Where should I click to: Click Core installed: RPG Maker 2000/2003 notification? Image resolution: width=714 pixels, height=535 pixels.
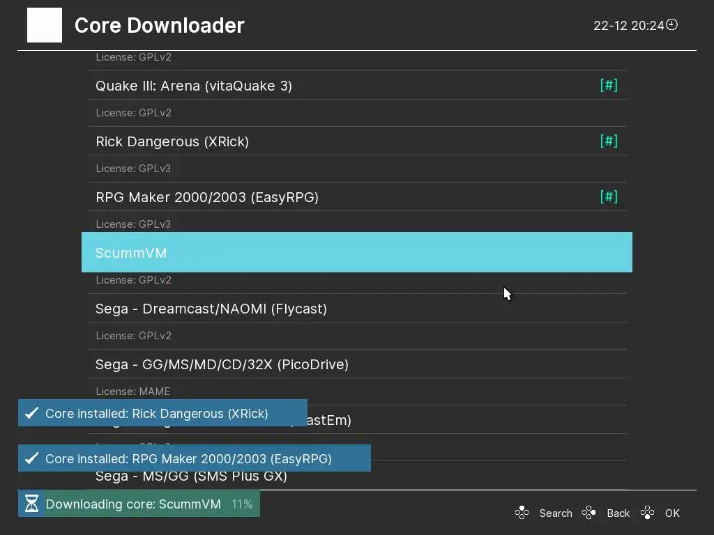click(x=195, y=458)
